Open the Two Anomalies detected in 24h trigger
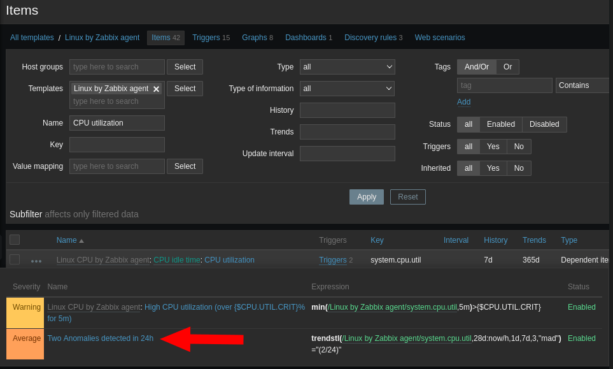613x369 pixels. (x=100, y=338)
